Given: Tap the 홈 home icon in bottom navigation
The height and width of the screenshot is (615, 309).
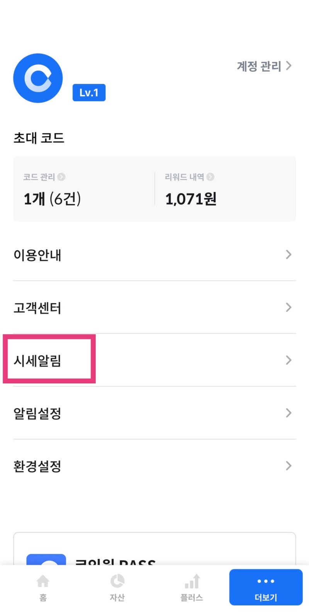Looking at the screenshot, I should click(x=42, y=581).
